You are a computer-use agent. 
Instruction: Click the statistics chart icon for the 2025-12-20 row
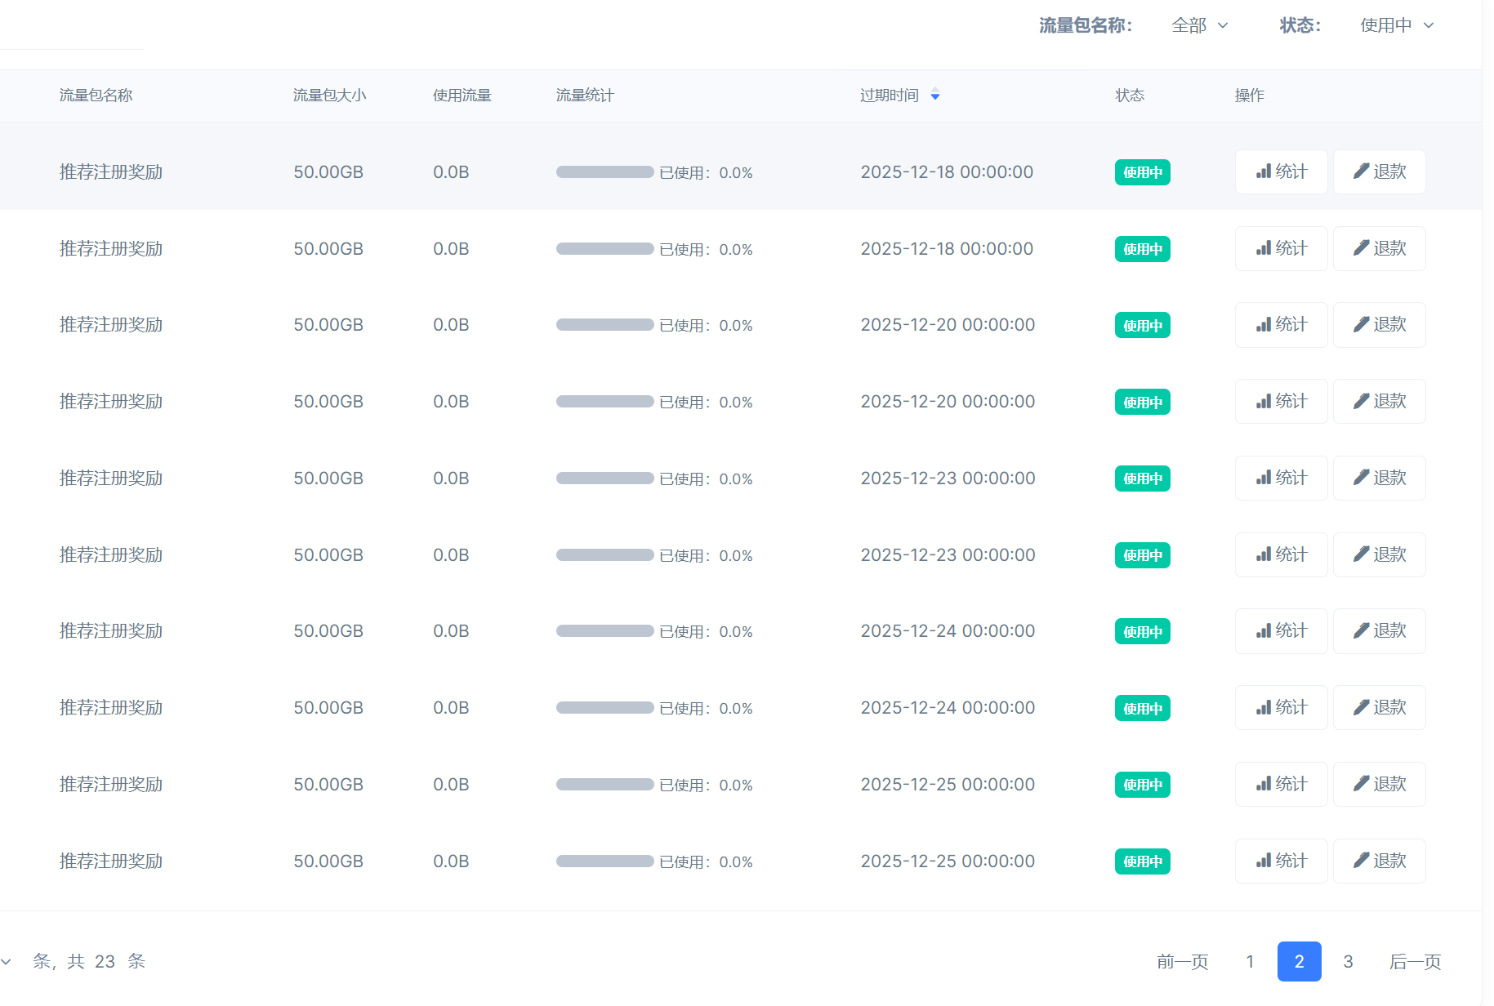tap(1264, 324)
